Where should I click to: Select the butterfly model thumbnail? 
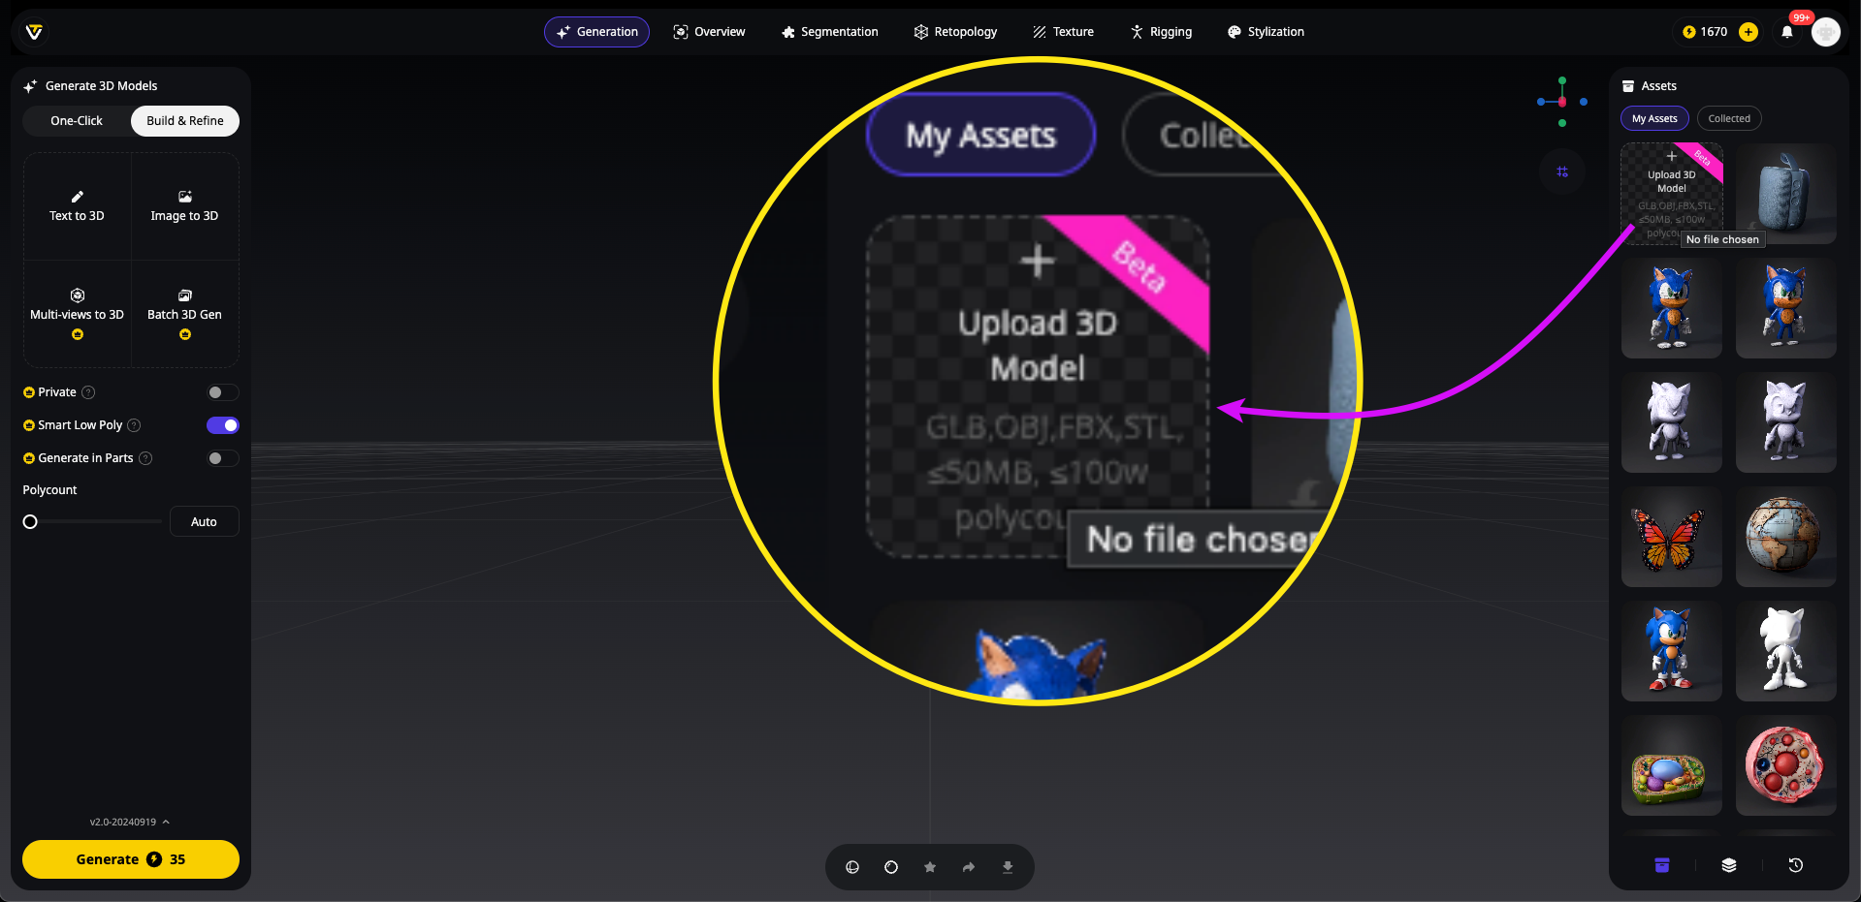click(1671, 537)
